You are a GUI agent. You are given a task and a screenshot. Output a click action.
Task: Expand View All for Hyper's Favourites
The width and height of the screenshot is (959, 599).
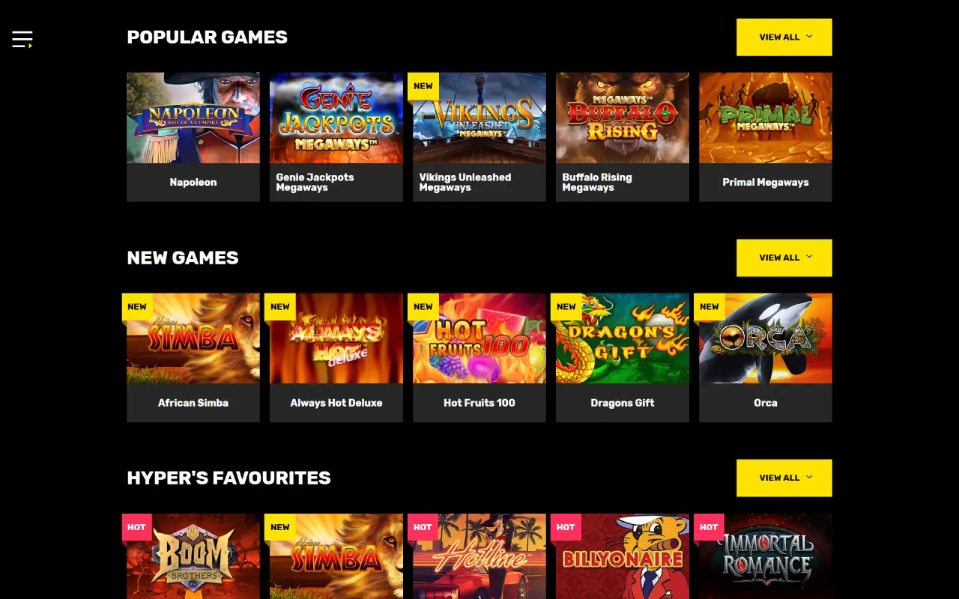784,478
